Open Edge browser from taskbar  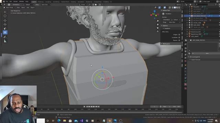click(x=59, y=121)
